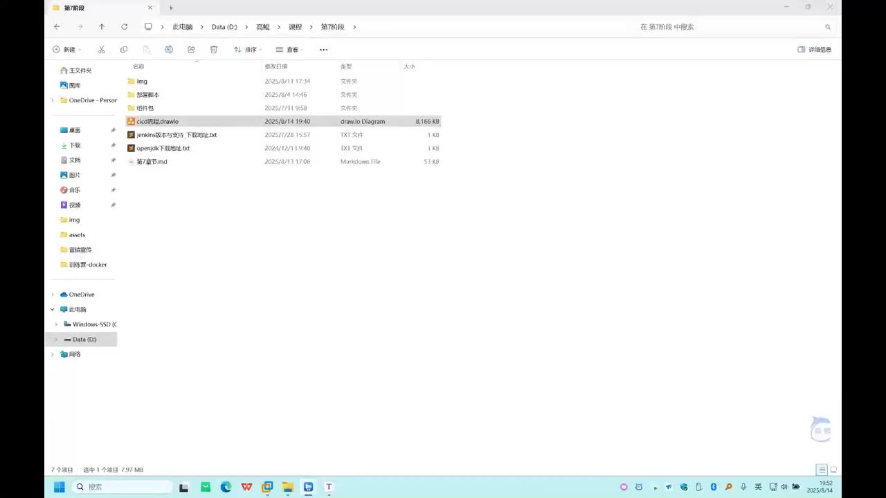Image resolution: width=886 pixels, height=498 pixels.
Task: Open the 新建 (New) dropdown
Action: click(67, 50)
